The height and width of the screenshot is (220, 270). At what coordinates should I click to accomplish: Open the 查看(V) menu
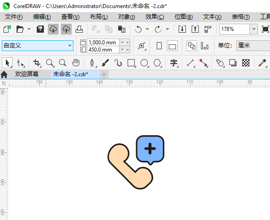70,17
